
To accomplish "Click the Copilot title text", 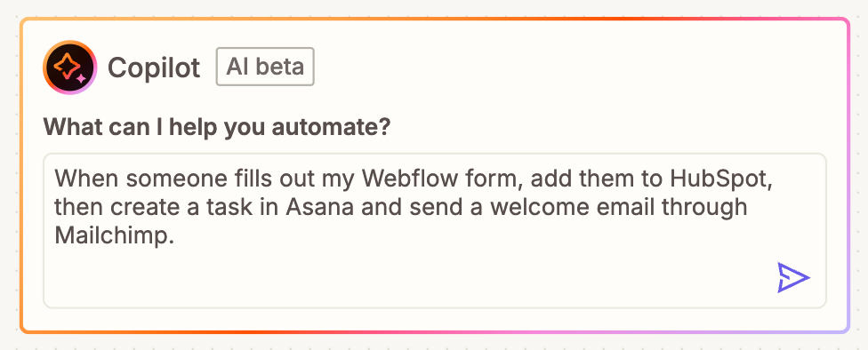I will [x=153, y=68].
